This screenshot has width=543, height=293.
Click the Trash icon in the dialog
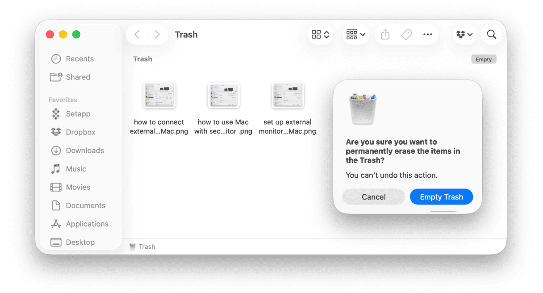[x=363, y=106]
